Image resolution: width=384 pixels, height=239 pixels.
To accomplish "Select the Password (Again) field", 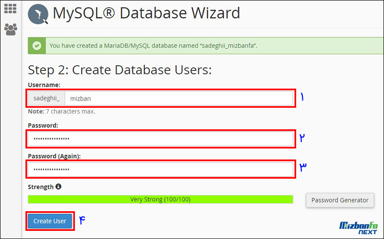I will tap(160, 170).
